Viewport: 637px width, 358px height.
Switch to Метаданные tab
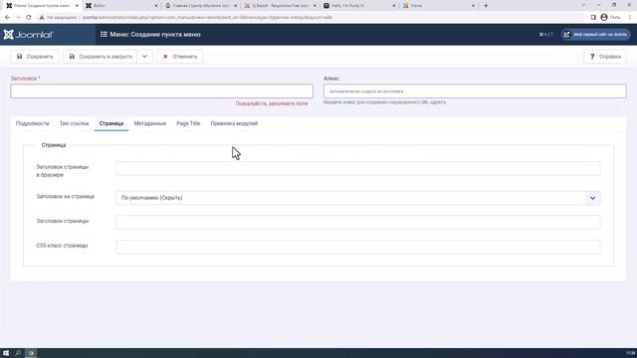coord(150,123)
